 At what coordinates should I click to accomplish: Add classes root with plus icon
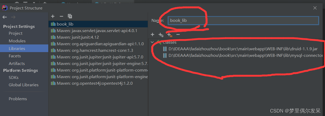coord(152,34)
